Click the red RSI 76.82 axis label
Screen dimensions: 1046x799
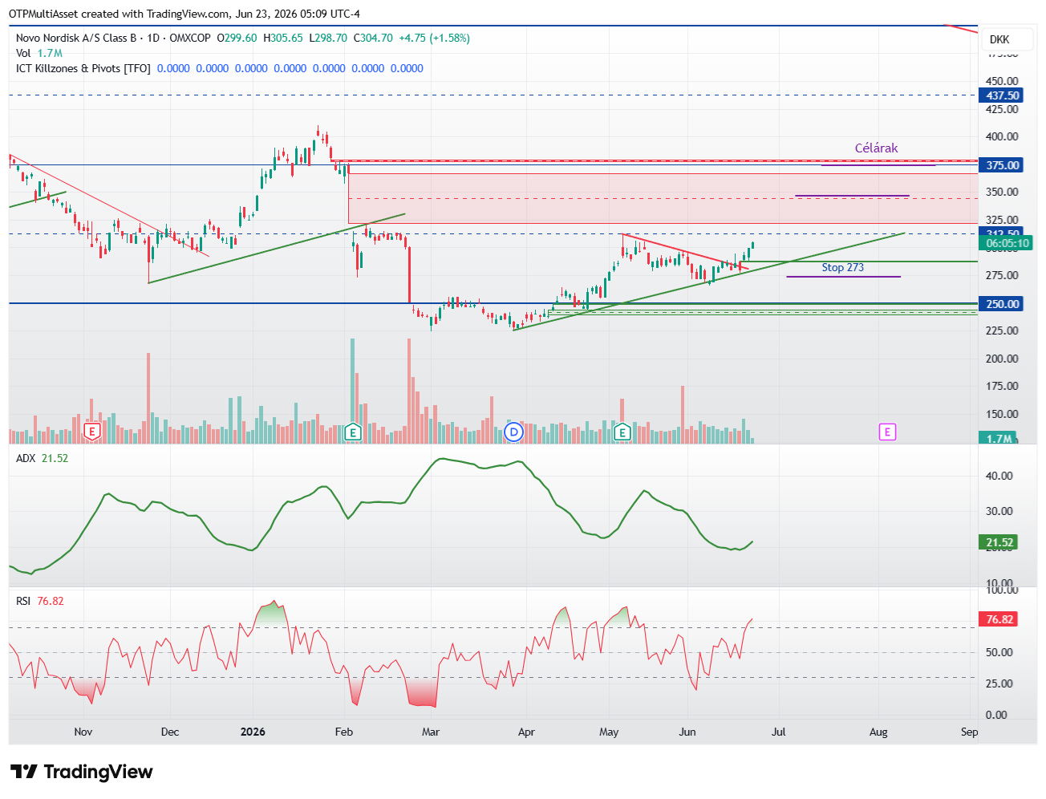click(x=999, y=619)
